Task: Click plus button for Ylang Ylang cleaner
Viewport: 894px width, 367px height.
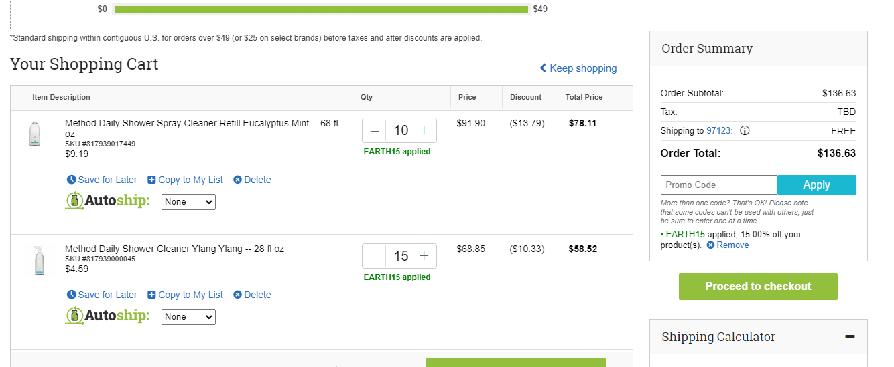Action: (x=424, y=256)
